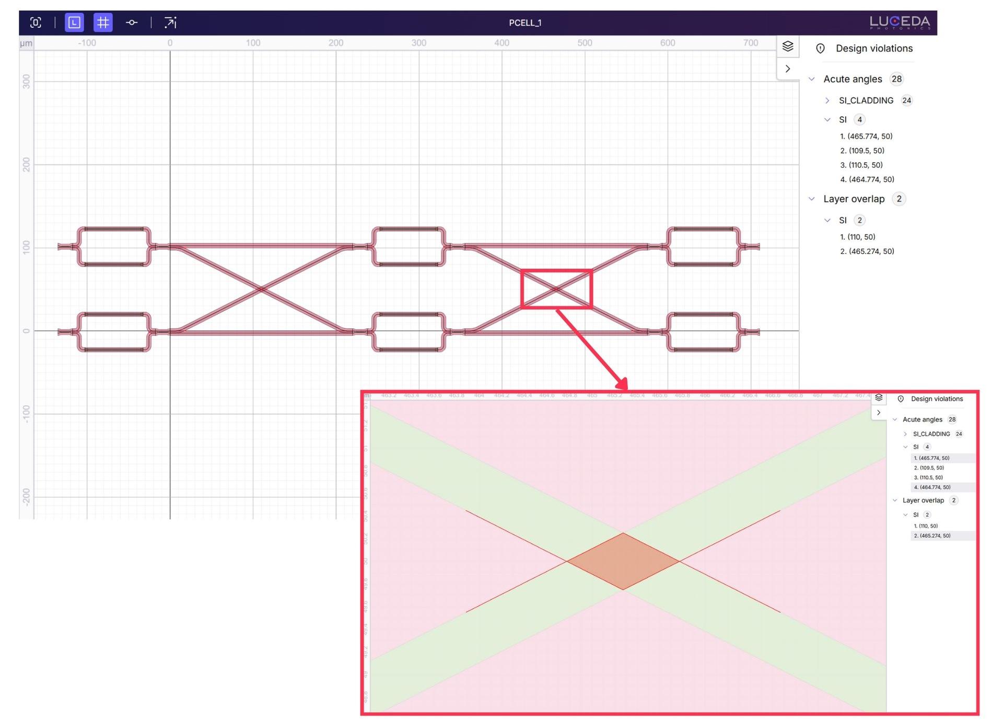Open the layers stack icon panel

(x=788, y=46)
